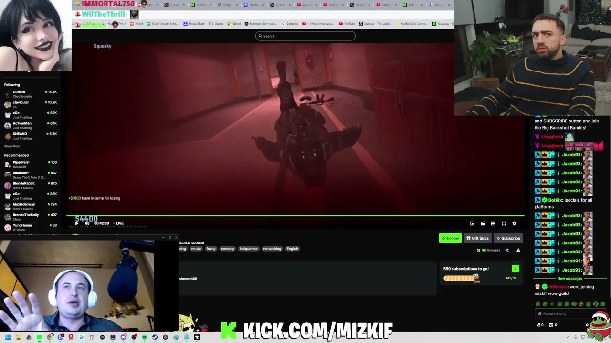Image resolution: width=611 pixels, height=343 pixels.
Task: Click maximize icon on webcam overlay window
Action: pyautogui.click(x=169, y=238)
